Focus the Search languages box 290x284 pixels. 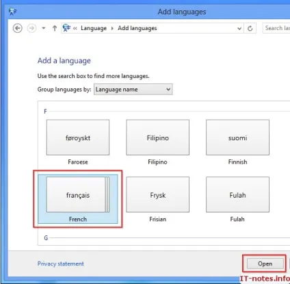pos(276,28)
